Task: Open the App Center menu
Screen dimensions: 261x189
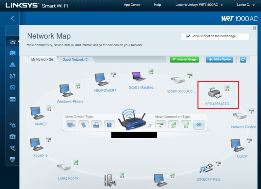Action: [x=132, y=5]
